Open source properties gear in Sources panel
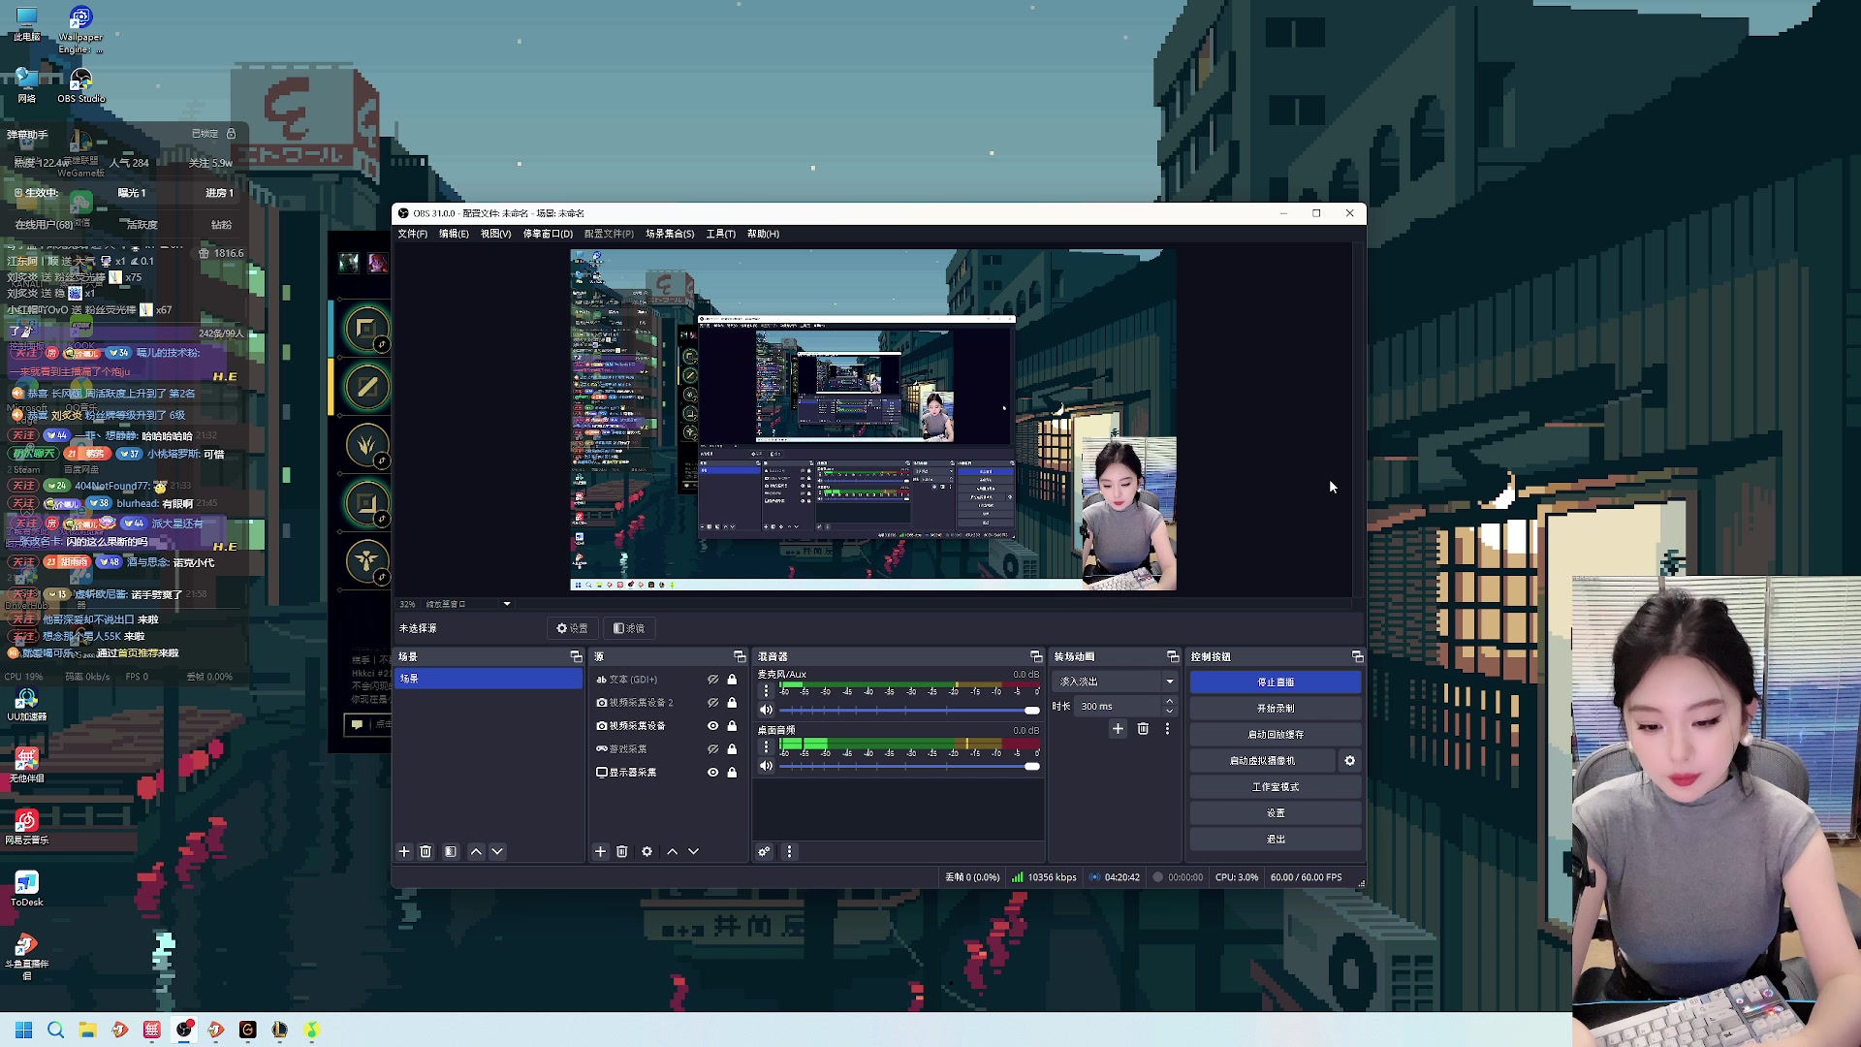Viewport: 1861px width, 1047px height. pyautogui.click(x=647, y=852)
